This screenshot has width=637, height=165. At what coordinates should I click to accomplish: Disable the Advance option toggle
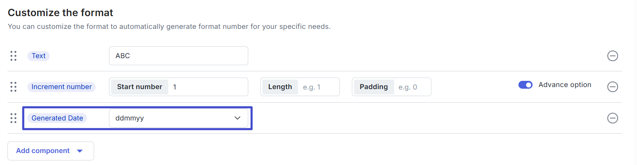[x=526, y=85]
